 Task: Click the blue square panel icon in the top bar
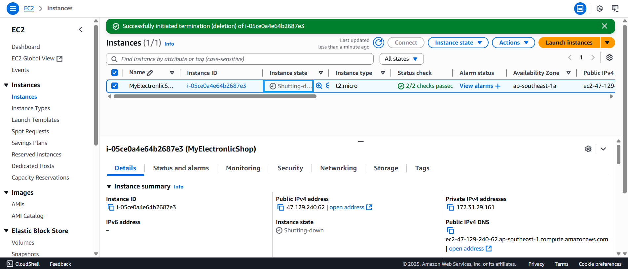point(580,9)
